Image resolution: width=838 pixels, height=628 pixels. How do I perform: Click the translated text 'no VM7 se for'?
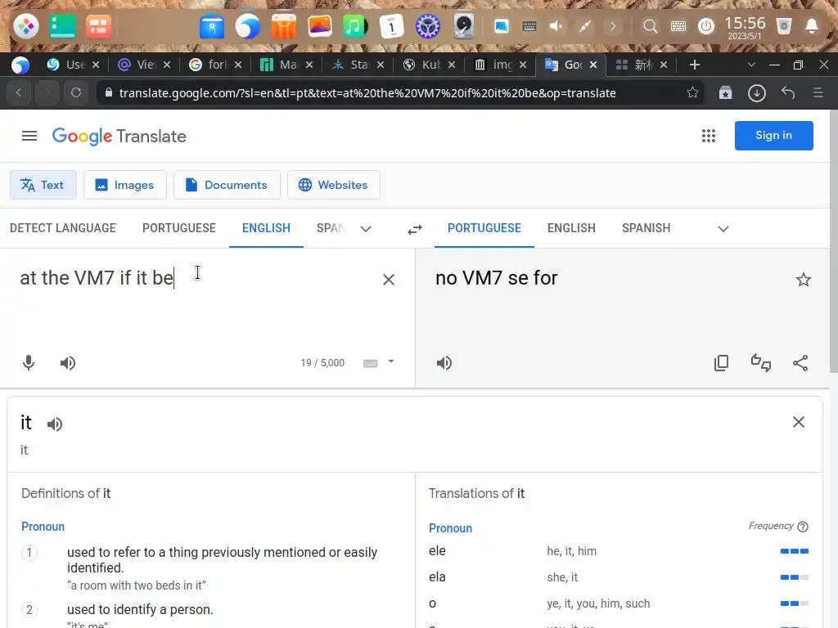497,278
